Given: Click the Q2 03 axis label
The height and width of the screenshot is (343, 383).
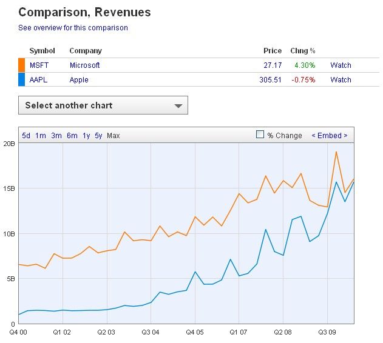Looking at the screenshot, I should coord(106,332).
